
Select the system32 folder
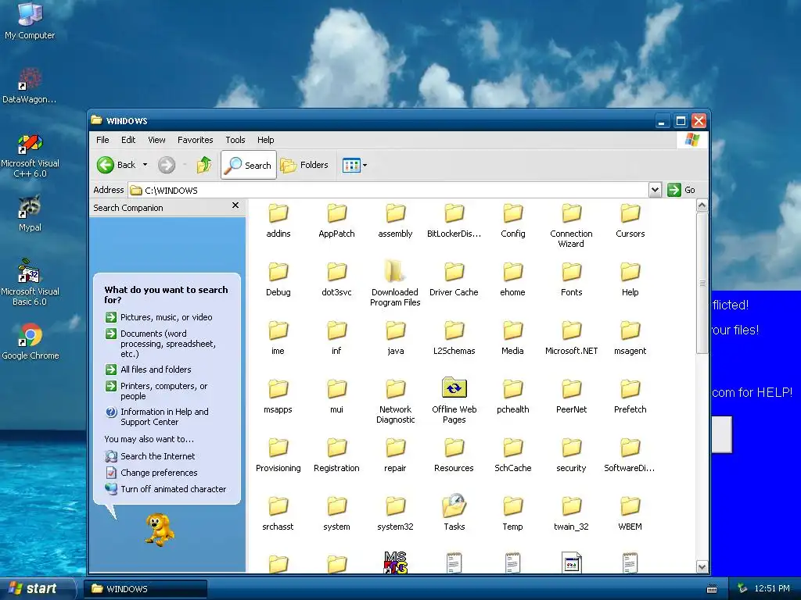pos(395,514)
